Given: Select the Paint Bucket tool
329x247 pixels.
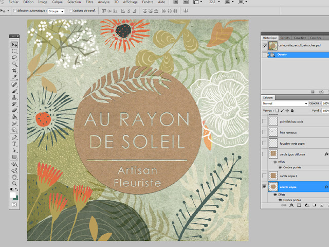Looking at the screenshot, I should point(14,117).
